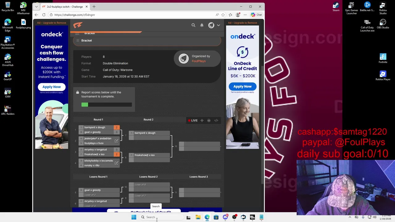Viewport: 395px width, 222px height.
Task: Open Microsoft Store from taskbar
Action: pyautogui.click(x=216, y=217)
